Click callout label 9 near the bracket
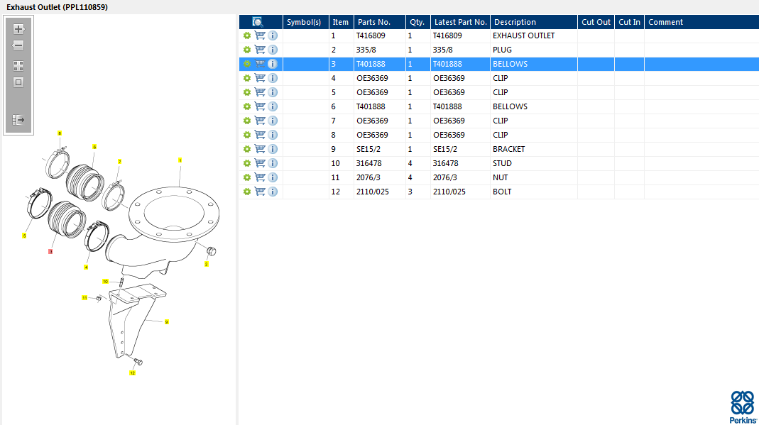Viewport: 759px width, 425px height. coord(166,322)
